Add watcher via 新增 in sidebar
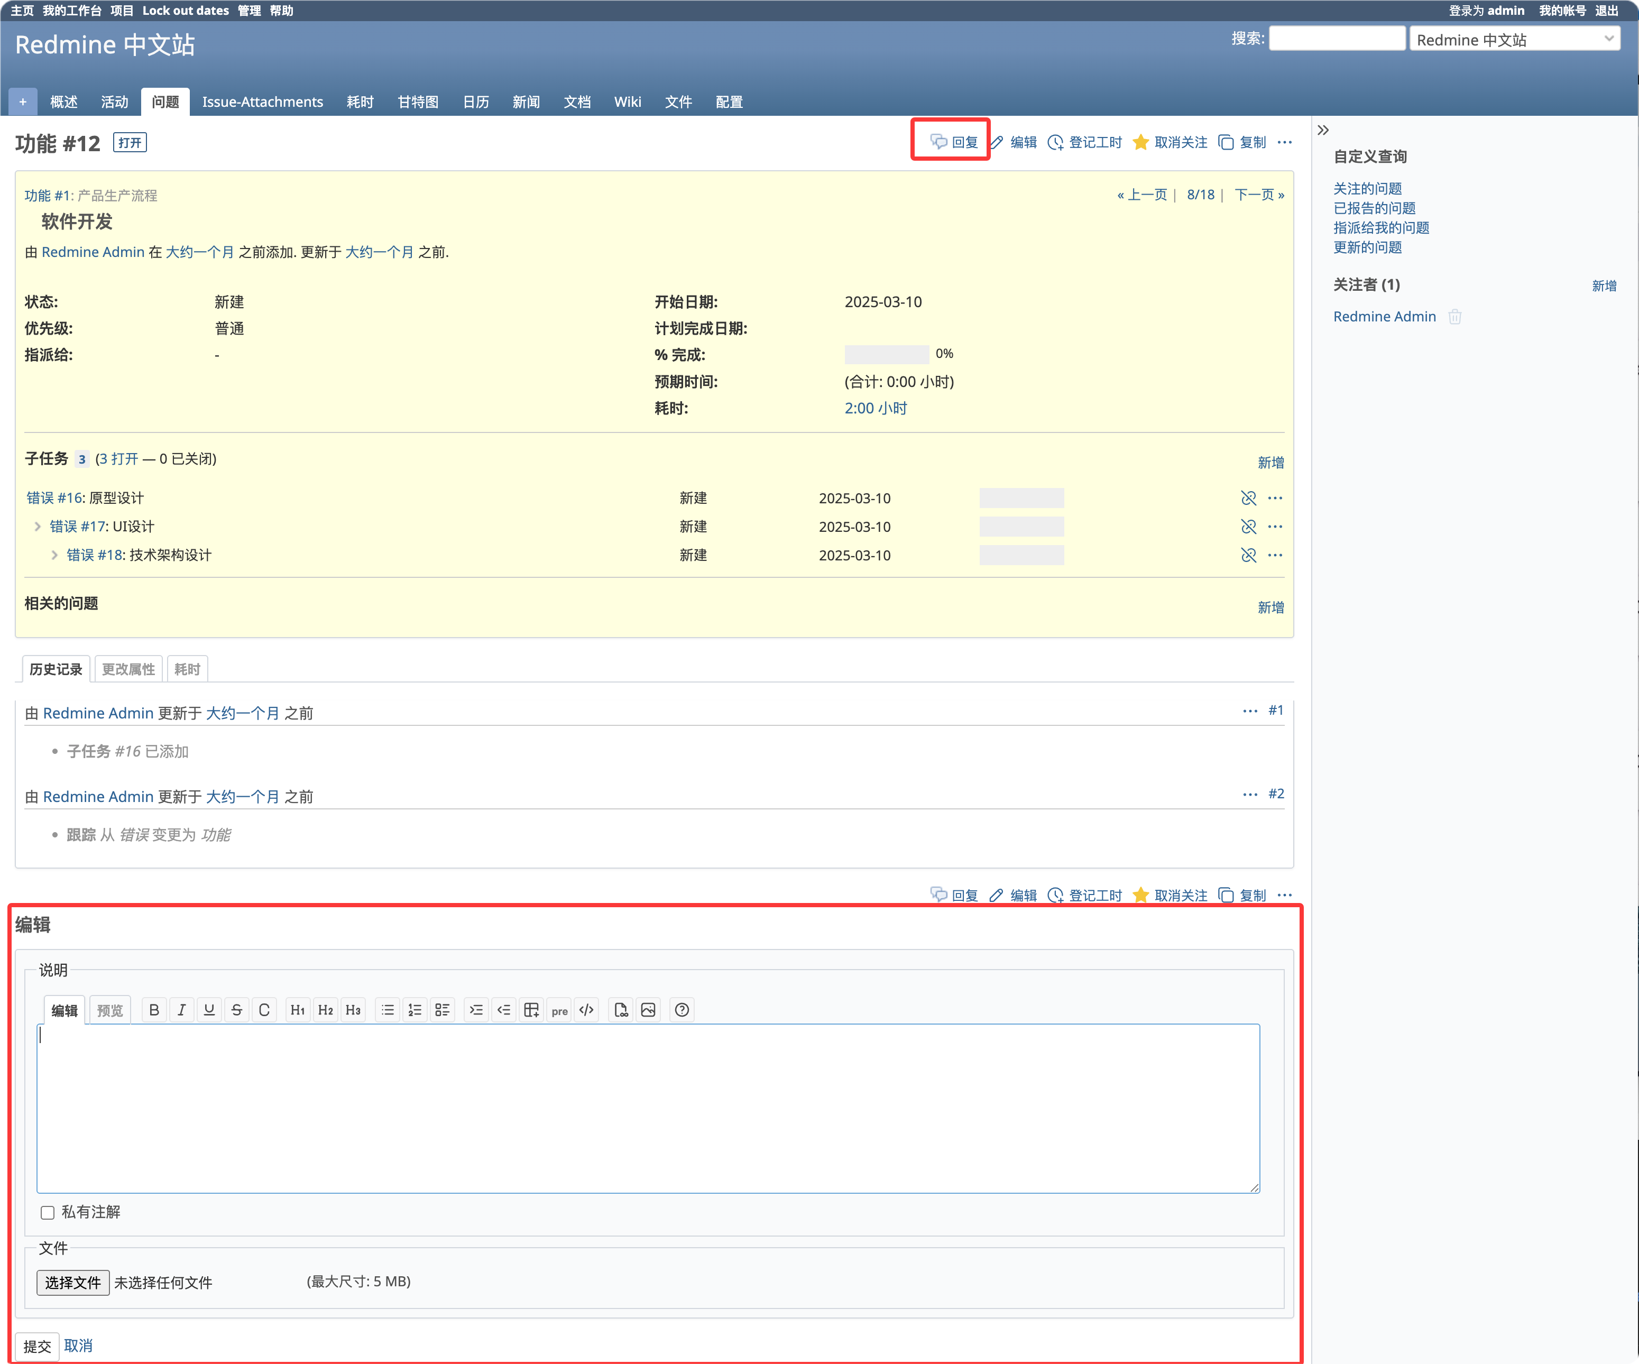Screen dimensions: 1639x1364 [1604, 285]
